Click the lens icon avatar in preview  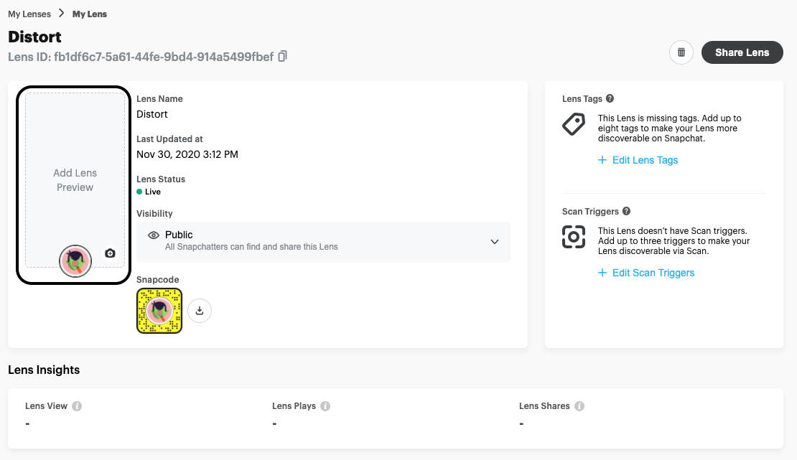pyautogui.click(x=75, y=261)
